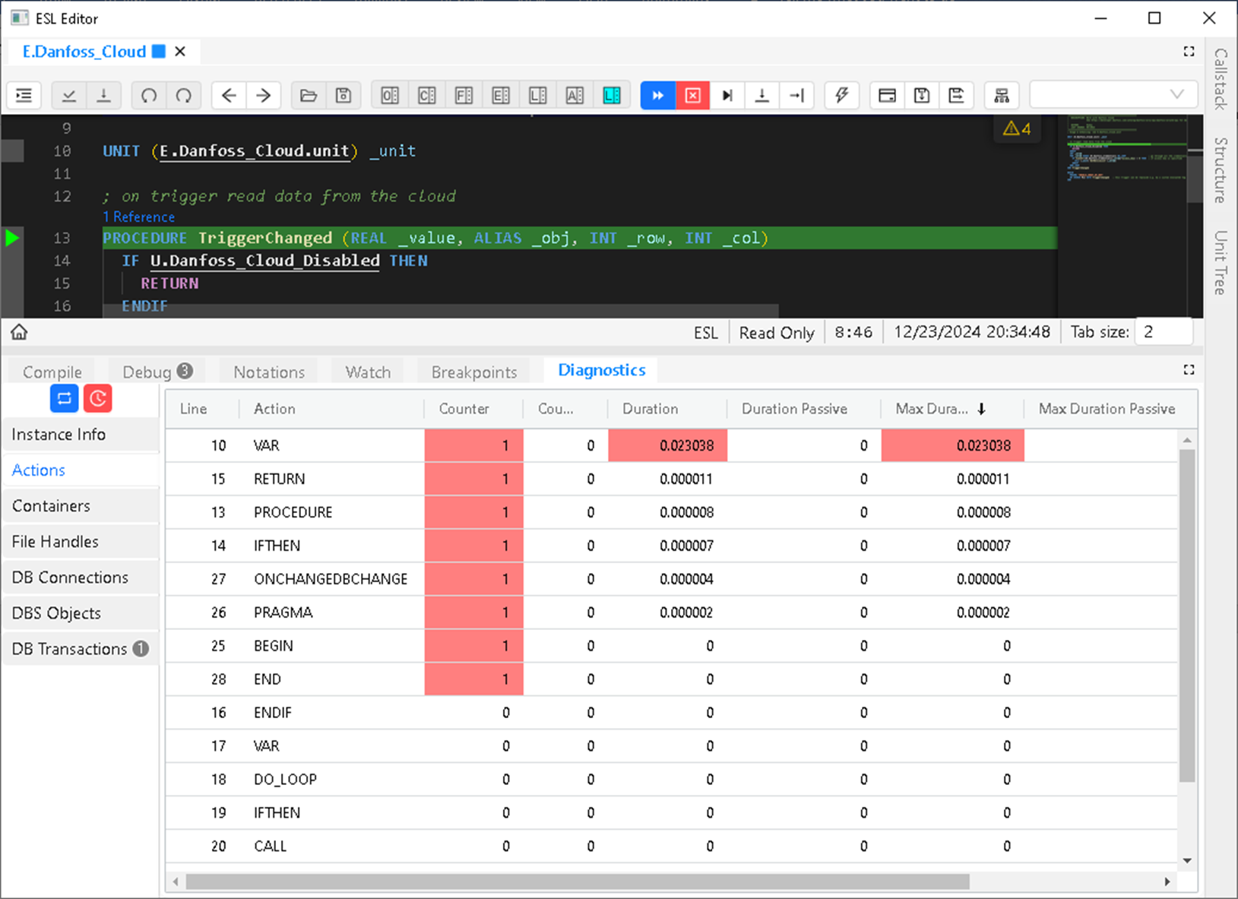Close the E.Danfoss_Cloud tab

tap(180, 52)
